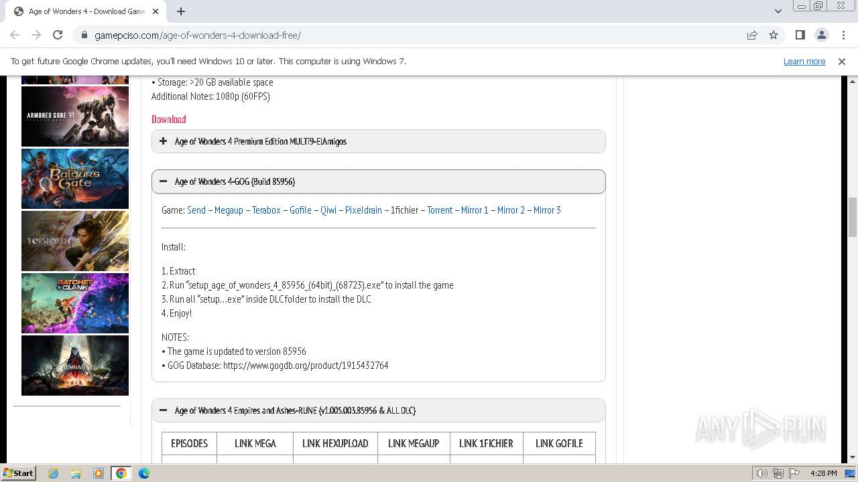Click LINK MEGA column header
Image resolution: width=858 pixels, height=482 pixels.
[255, 443]
